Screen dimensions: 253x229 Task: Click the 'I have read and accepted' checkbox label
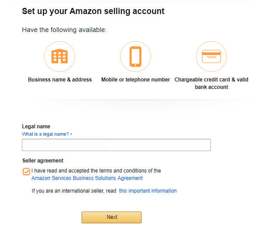(x=96, y=171)
